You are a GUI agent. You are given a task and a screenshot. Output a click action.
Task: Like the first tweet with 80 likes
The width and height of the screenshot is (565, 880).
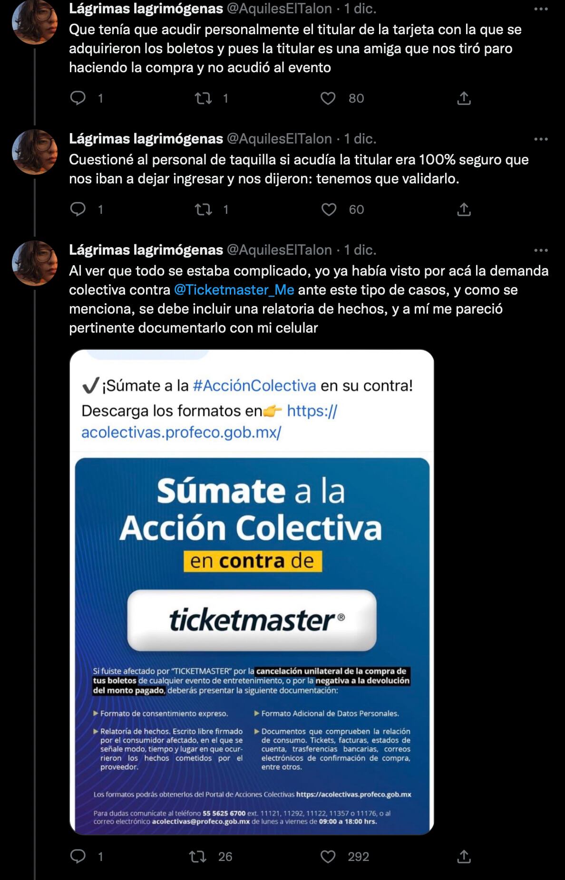point(328,98)
